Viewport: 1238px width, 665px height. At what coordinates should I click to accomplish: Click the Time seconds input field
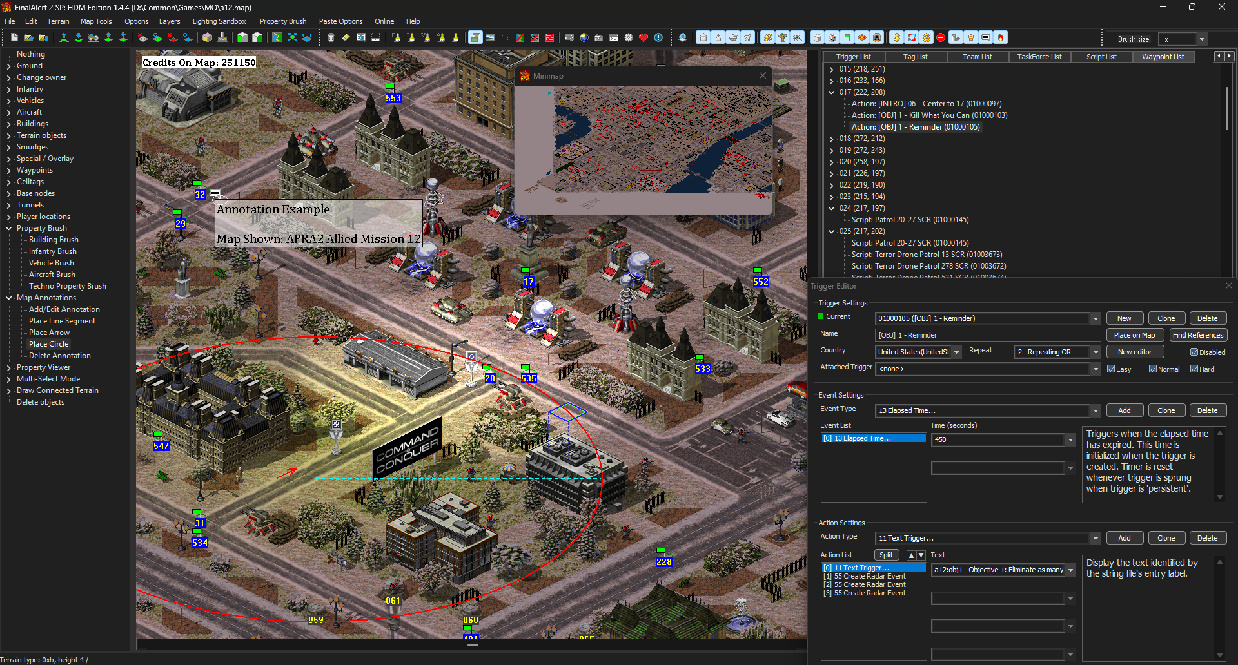(x=998, y=439)
